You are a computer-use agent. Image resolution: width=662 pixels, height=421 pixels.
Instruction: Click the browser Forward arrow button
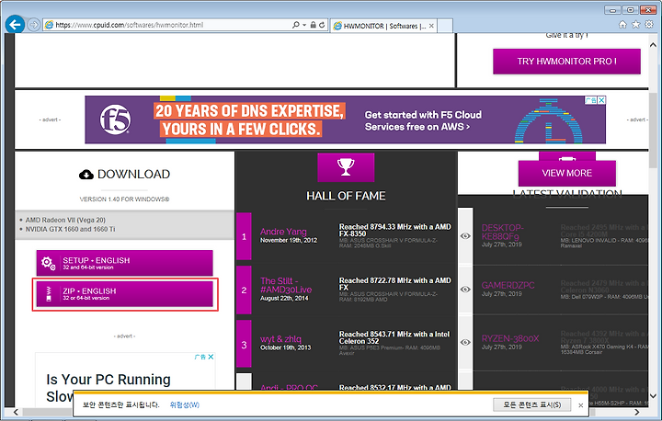click(x=34, y=25)
